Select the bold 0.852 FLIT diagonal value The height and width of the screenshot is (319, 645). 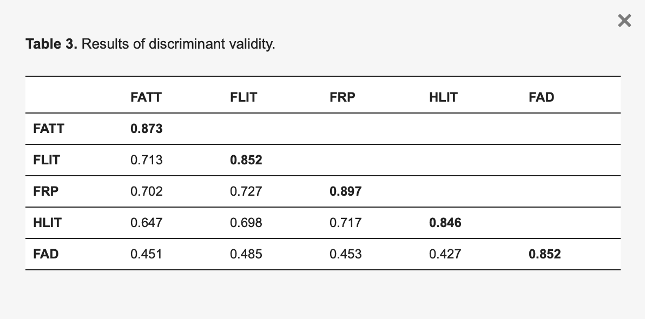[246, 160]
